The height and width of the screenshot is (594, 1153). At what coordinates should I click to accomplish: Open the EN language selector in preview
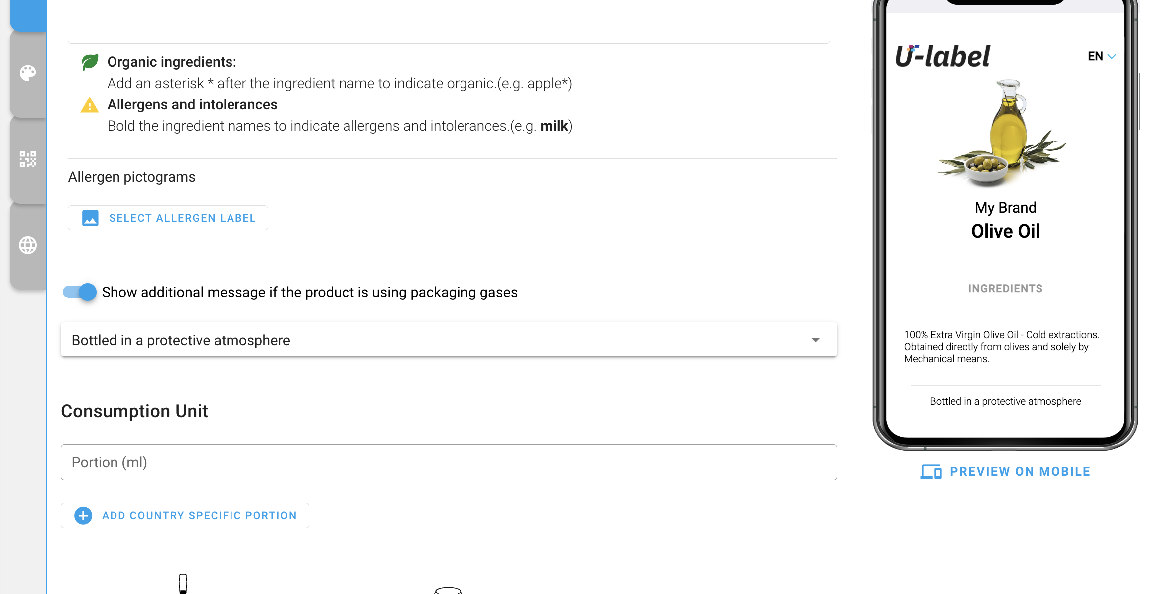[1102, 56]
